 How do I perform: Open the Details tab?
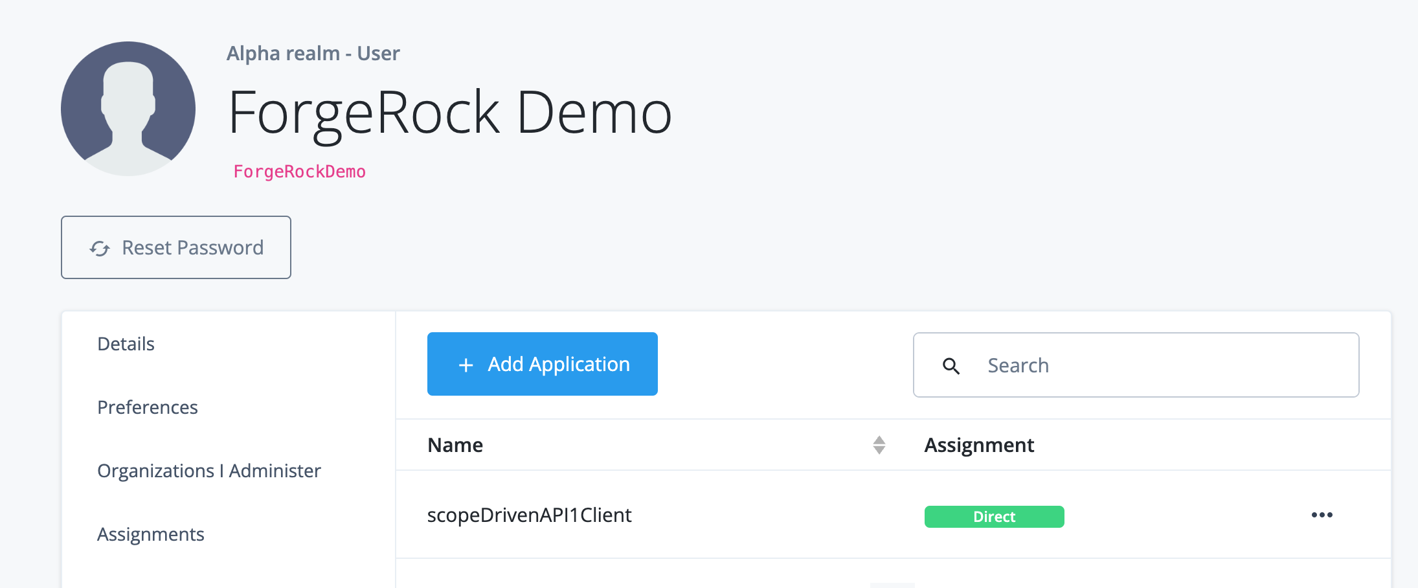(x=126, y=344)
